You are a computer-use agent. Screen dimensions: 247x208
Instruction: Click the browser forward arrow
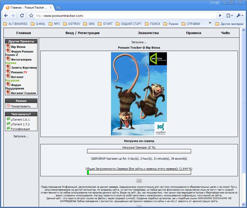click(13, 15)
